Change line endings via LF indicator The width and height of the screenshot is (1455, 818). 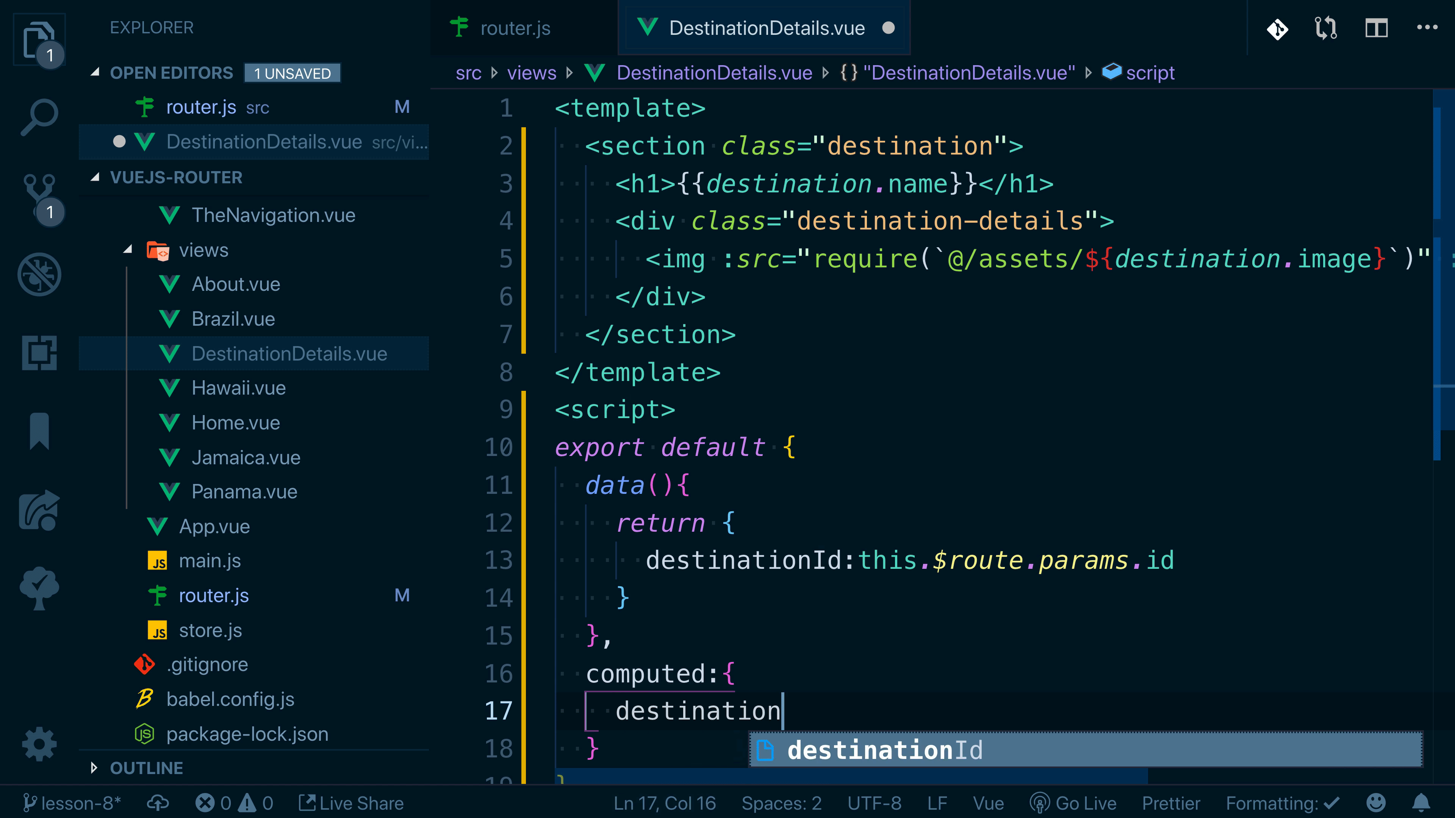937,803
